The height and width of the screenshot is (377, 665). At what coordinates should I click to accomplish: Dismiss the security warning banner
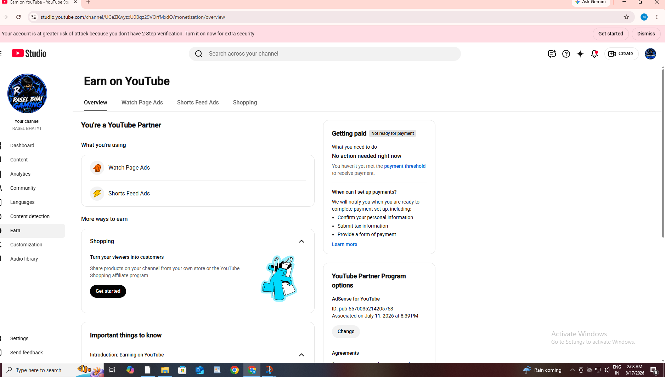point(646,34)
